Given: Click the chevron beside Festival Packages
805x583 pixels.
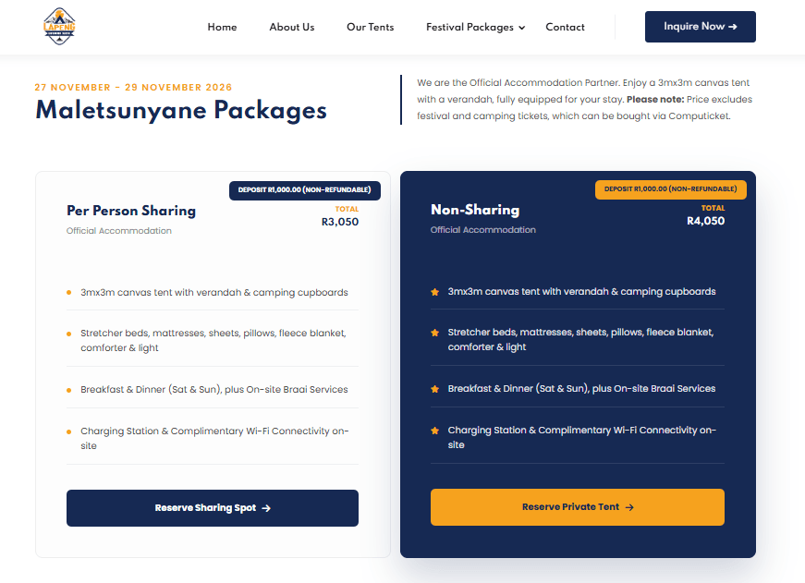Looking at the screenshot, I should (522, 28).
